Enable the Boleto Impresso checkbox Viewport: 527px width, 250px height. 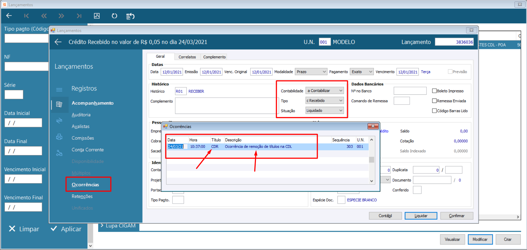point(434,91)
